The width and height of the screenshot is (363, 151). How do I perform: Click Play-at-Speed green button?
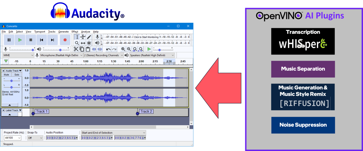click(x=149, y=49)
